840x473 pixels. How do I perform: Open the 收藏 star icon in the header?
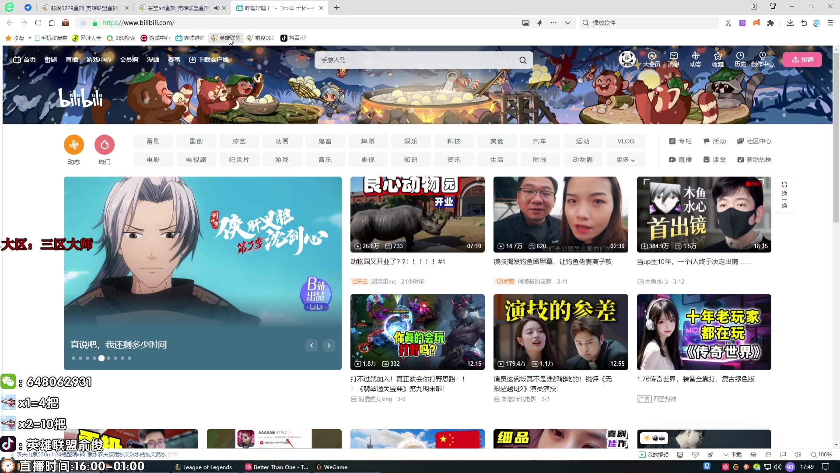718,59
